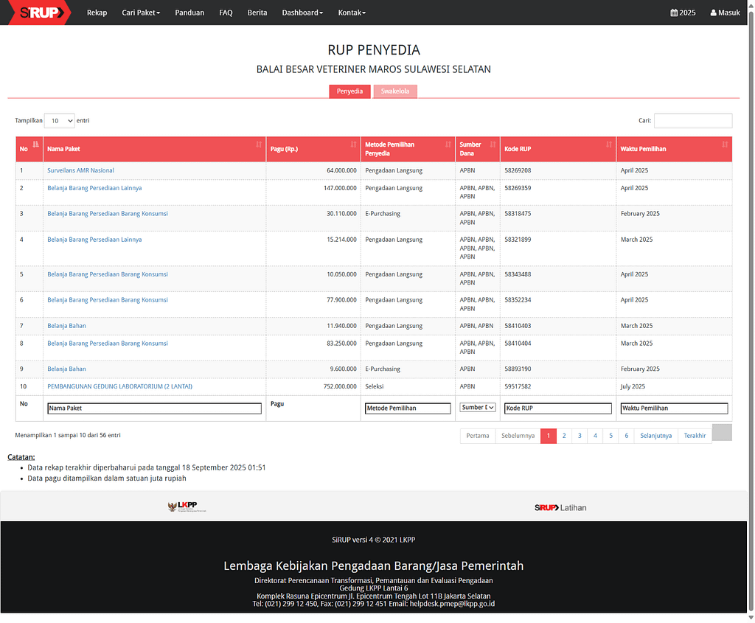Click the Masuk user login icon

713,13
